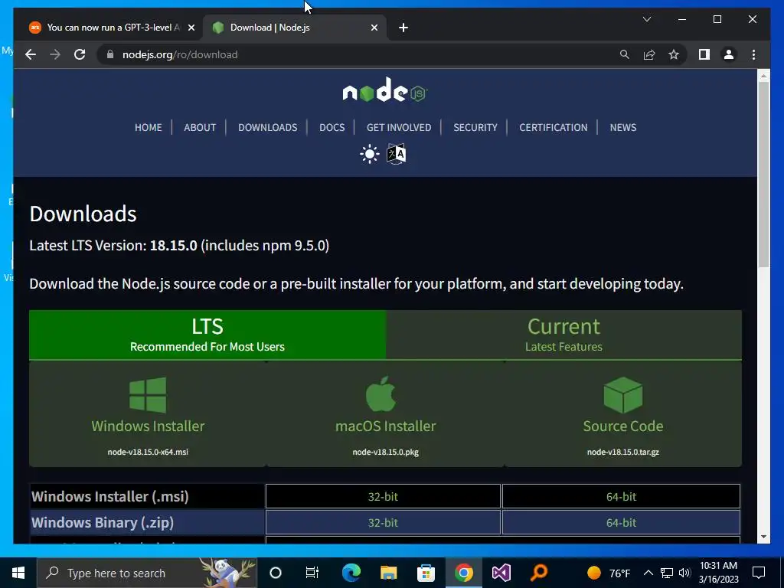
Task: Click the 76°F weather widget
Action: pos(609,573)
